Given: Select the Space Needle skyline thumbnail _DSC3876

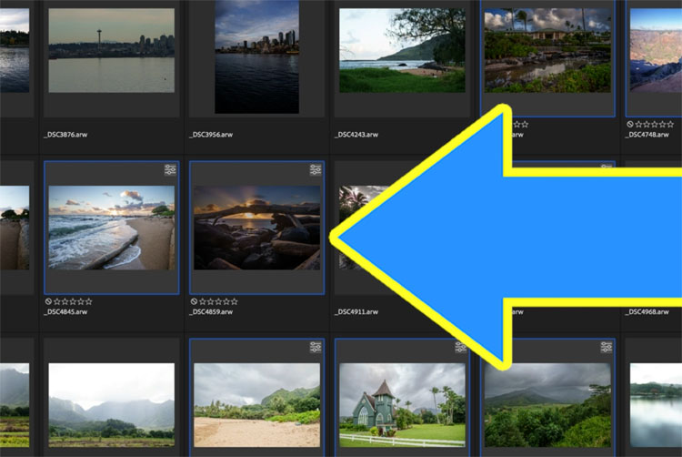Looking at the screenshot, I should coord(111,50).
